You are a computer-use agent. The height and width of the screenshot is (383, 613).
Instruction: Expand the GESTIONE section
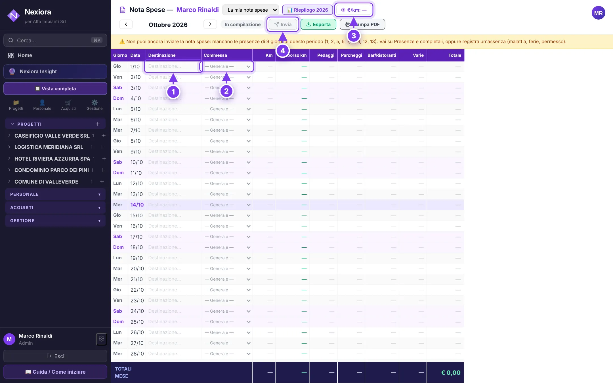(55, 221)
